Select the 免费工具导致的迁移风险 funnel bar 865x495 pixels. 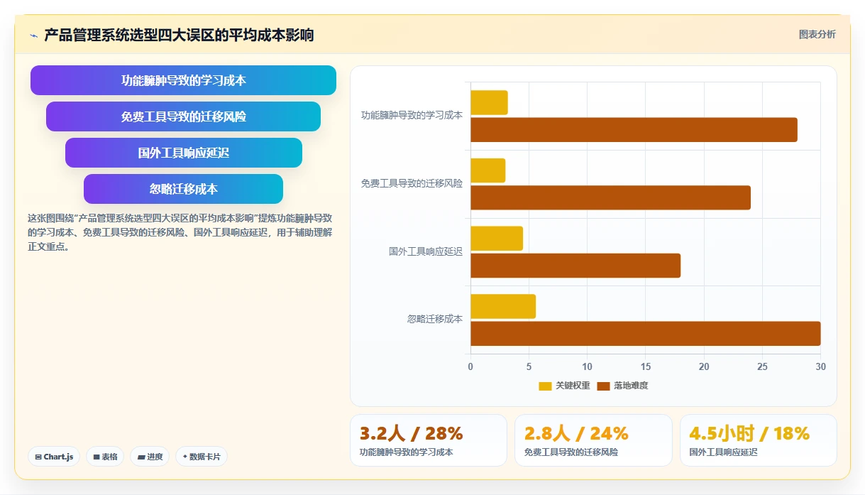(183, 116)
